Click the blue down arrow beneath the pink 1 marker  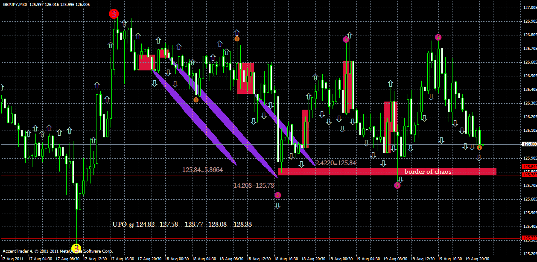(x=277, y=206)
